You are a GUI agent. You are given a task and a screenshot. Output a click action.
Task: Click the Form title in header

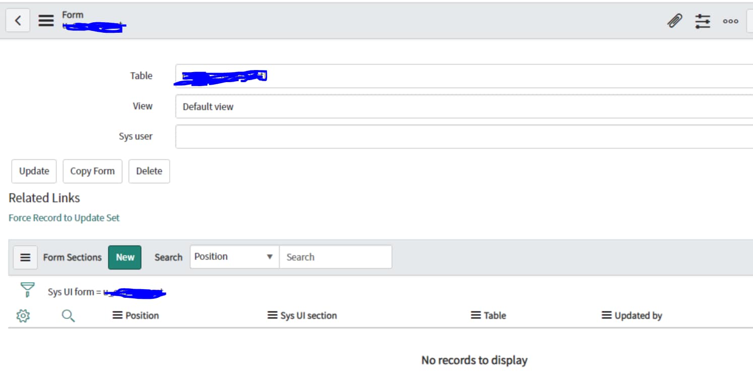(73, 15)
